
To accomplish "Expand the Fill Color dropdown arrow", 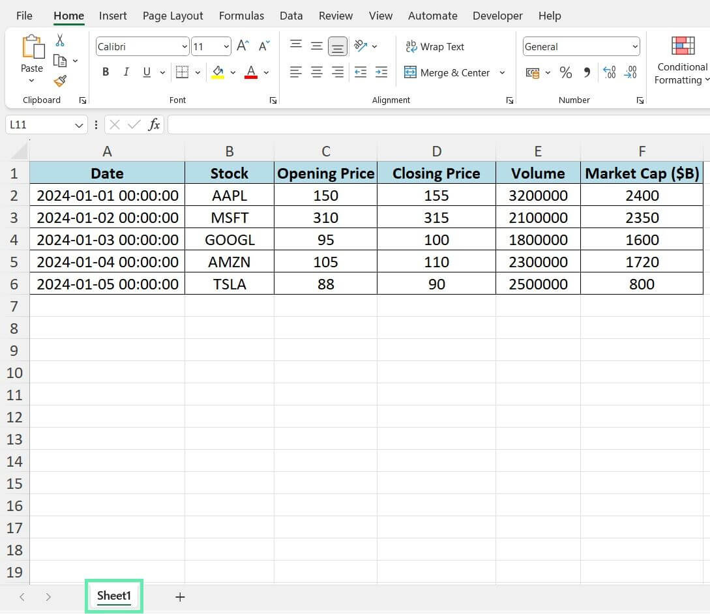I will (233, 72).
